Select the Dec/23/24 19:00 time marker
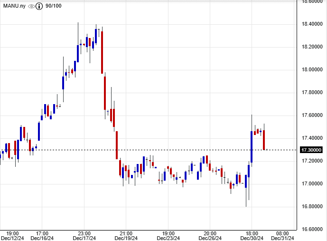 pos(168,236)
